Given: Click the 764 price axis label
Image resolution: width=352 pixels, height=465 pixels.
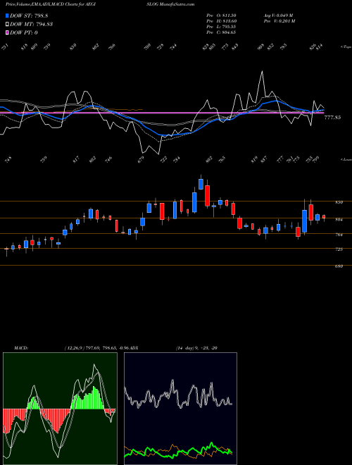Looking at the screenshot, I should coord(339,235).
